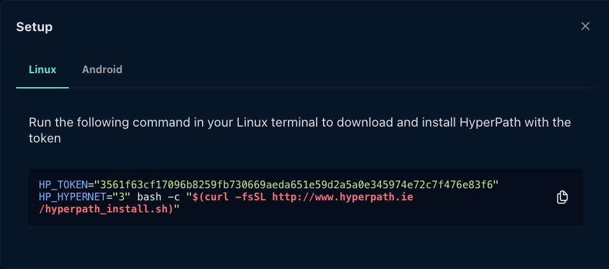Image resolution: width=609 pixels, height=269 pixels.
Task: Close the Setup dialog
Action: 585,26
